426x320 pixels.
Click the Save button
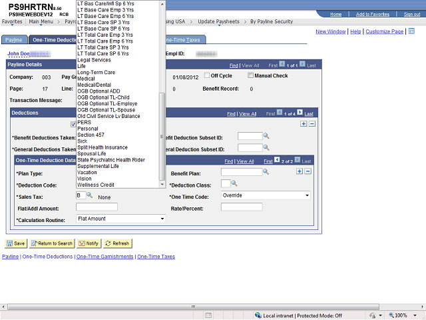(x=16, y=243)
